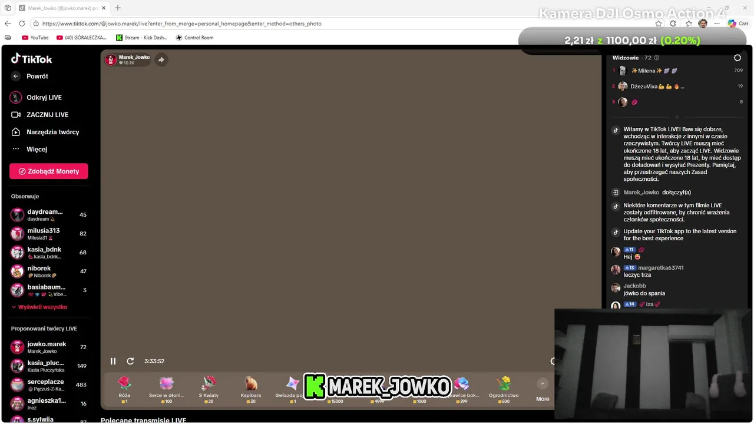Open GÓRALECZKA bookmark
Viewport: 754px width, 424px height.
click(81, 38)
